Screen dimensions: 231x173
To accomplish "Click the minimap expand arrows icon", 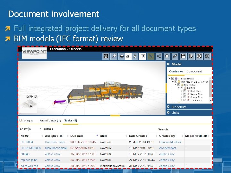I will pyautogui.click(x=36, y=96).
